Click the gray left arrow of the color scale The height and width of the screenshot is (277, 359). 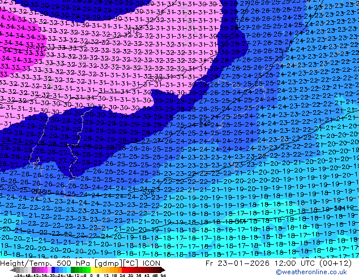click(13, 270)
